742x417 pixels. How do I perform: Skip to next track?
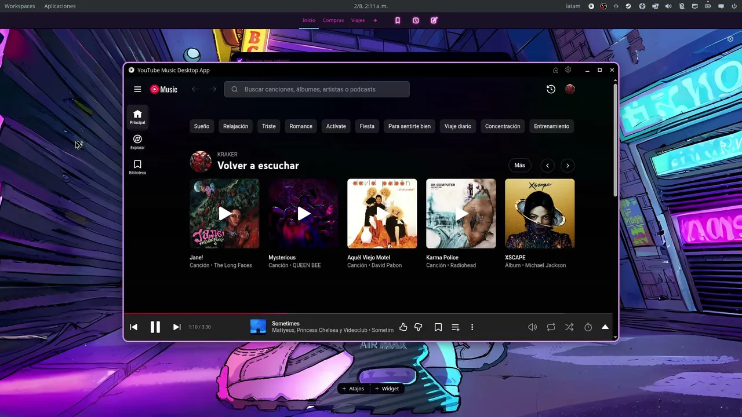tap(177, 327)
